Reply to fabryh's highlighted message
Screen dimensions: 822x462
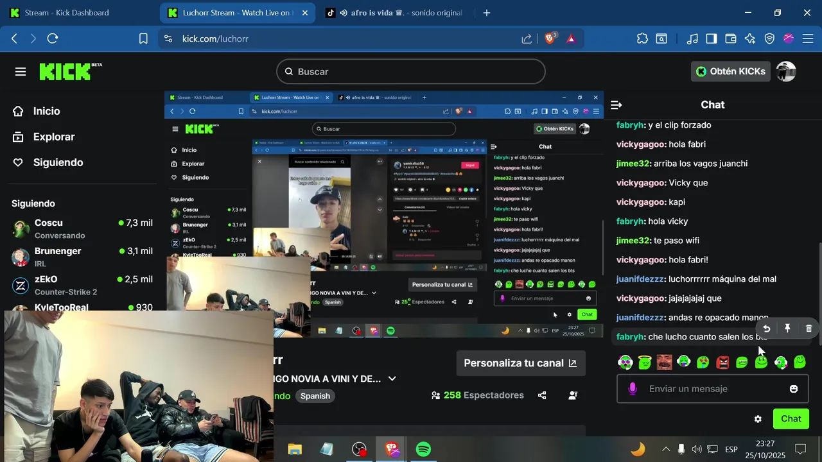(x=766, y=329)
